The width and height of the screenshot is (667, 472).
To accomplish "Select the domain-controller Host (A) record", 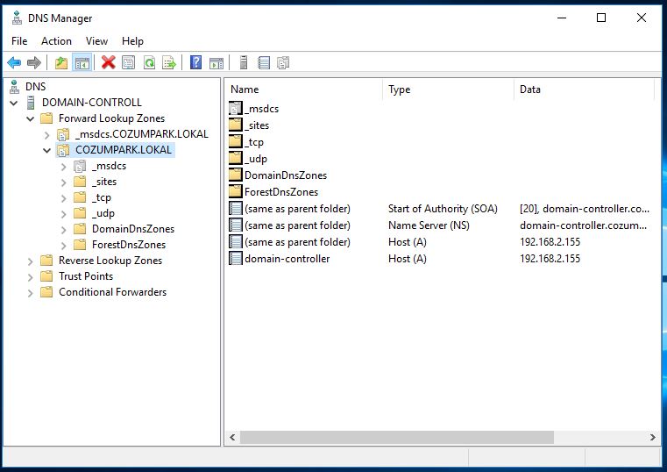I will tap(287, 259).
